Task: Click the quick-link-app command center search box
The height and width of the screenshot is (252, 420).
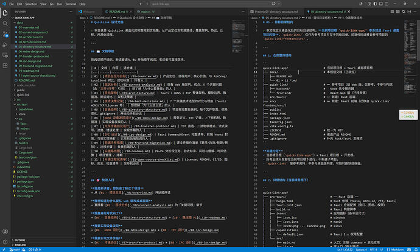Action: pyautogui.click(x=213, y=4)
